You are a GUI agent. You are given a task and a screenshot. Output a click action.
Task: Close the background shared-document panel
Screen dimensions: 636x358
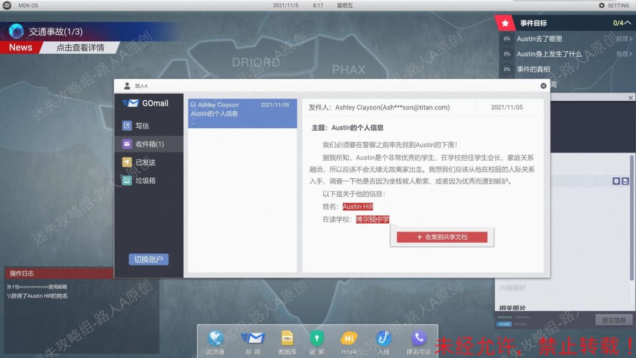click(x=630, y=98)
